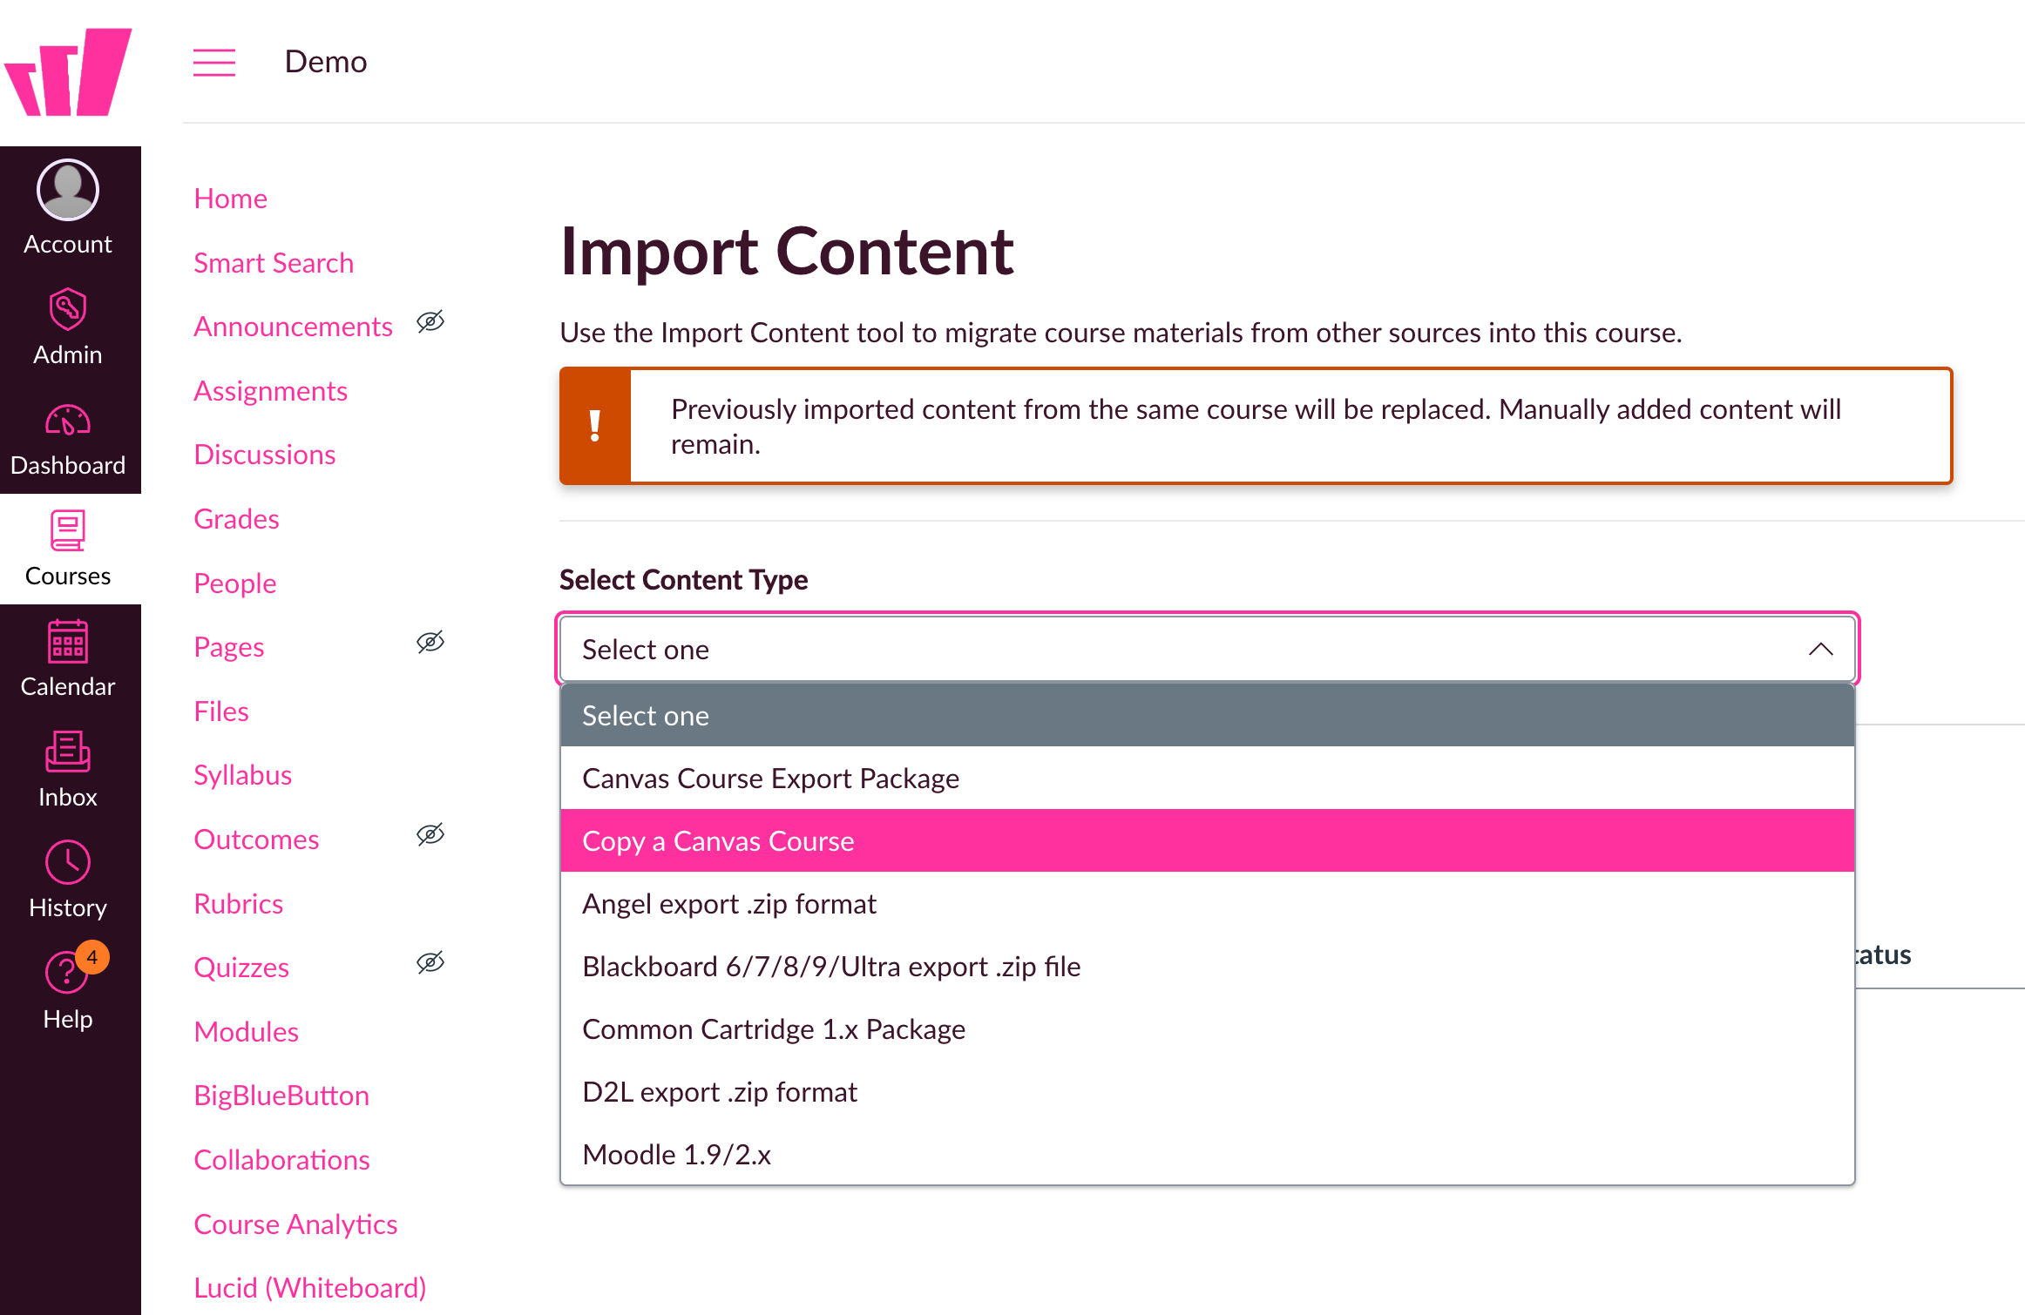2025x1315 pixels.
Task: Select Copy a Canvas Course option
Action: click(x=717, y=840)
